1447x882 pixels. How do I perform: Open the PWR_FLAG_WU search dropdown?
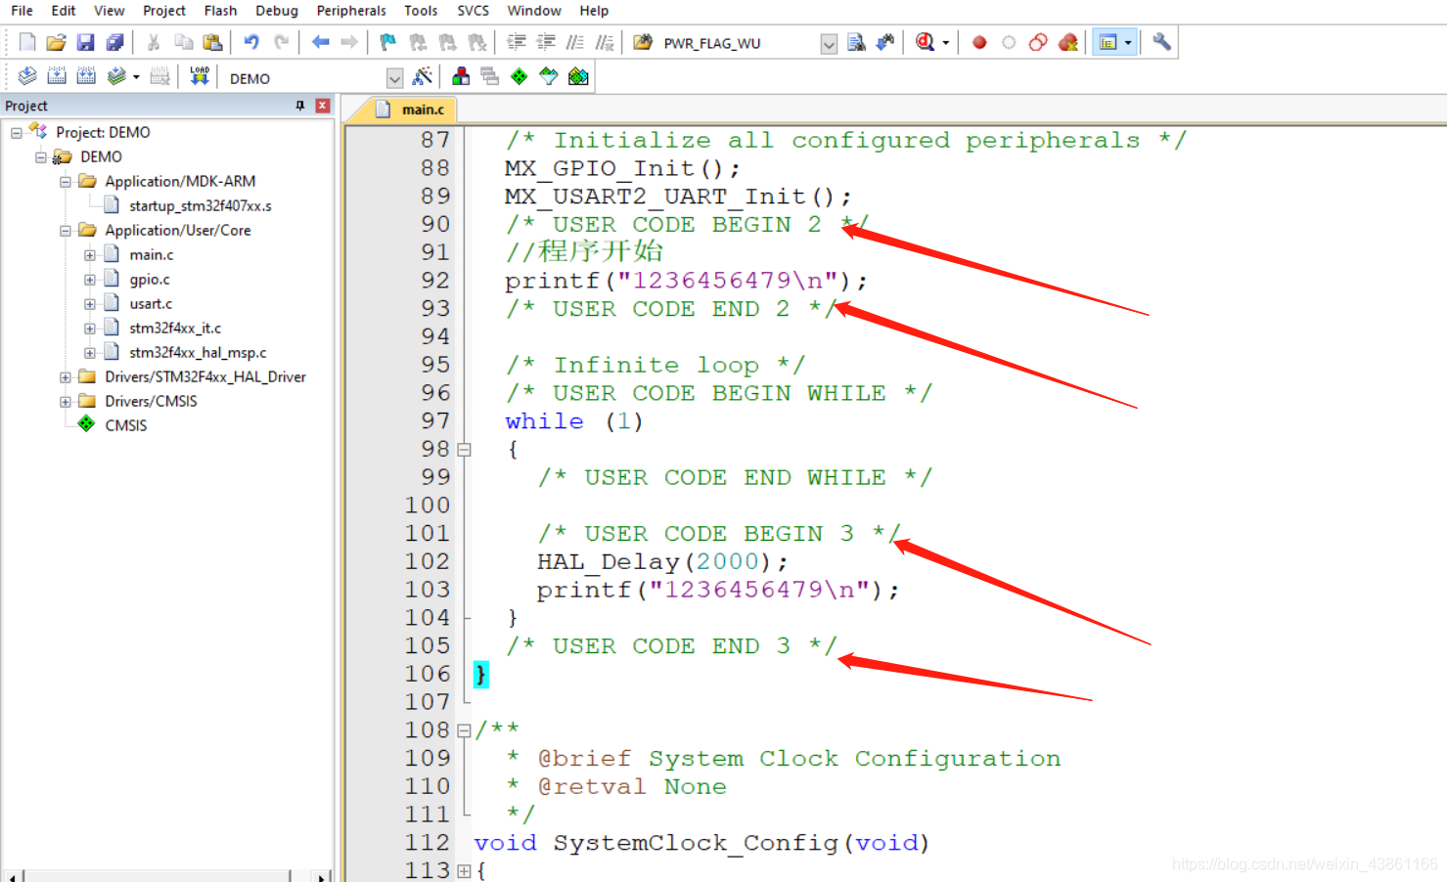[829, 44]
